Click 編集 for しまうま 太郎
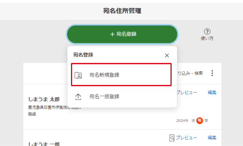The width and height of the screenshot is (243, 146). (212, 93)
